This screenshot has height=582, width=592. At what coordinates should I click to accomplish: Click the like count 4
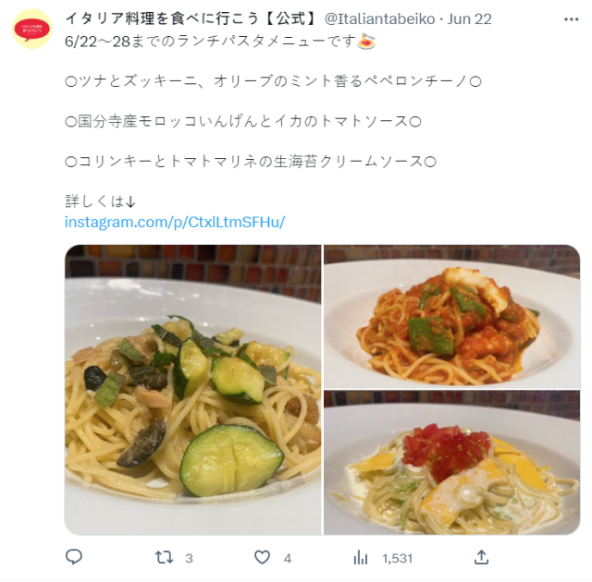coord(288,558)
